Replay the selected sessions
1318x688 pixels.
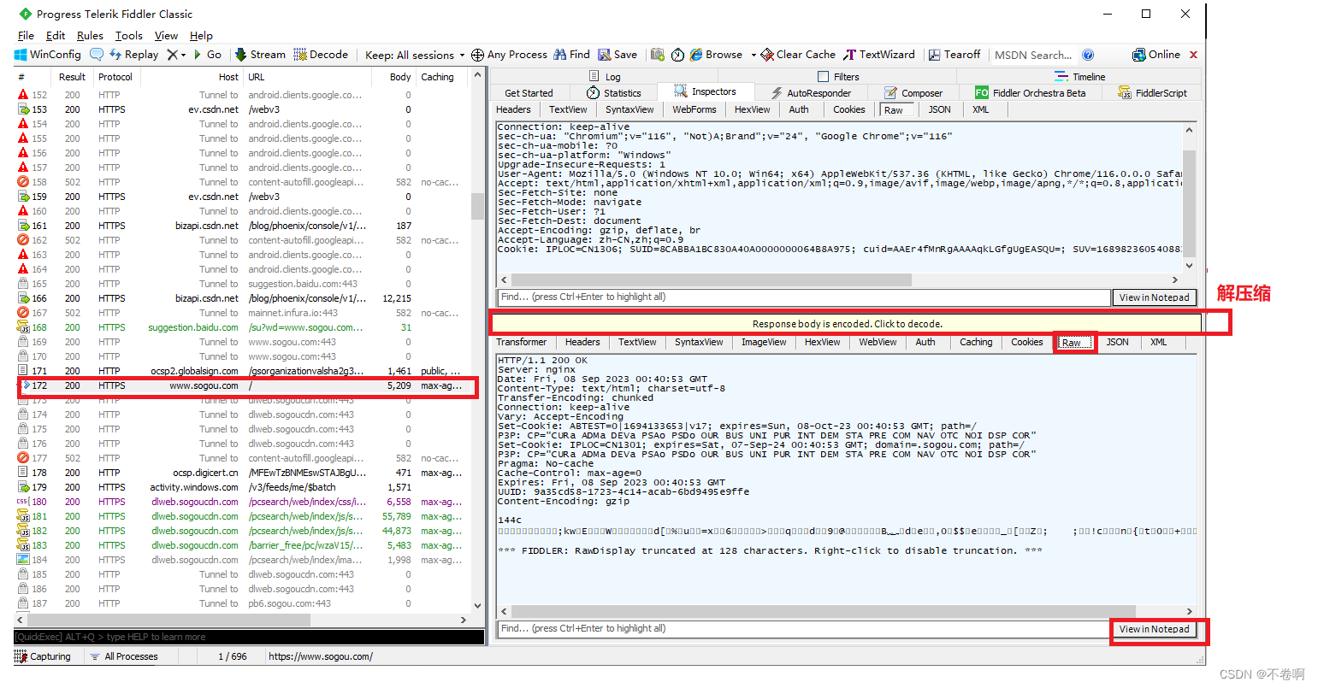point(133,55)
